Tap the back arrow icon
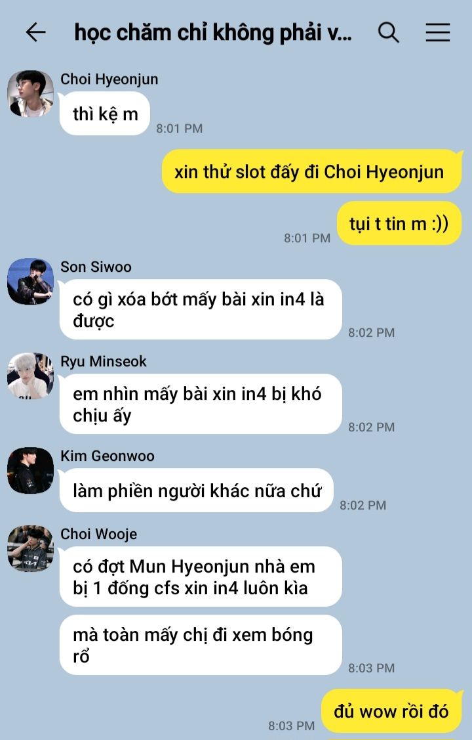This screenshot has width=472, height=740. point(36,33)
